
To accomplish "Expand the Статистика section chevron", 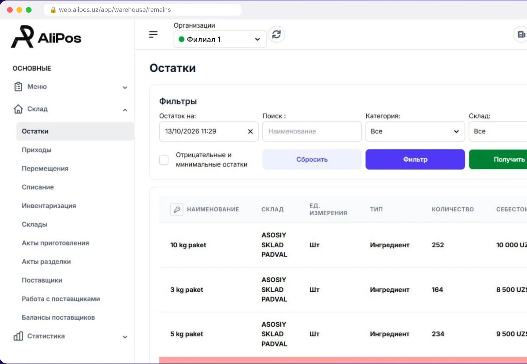I will [x=125, y=337].
